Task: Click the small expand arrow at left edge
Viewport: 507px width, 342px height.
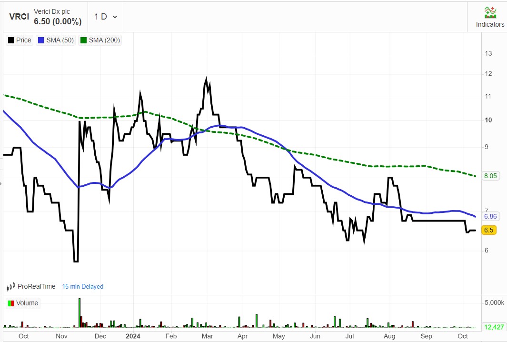Action: [1, 184]
